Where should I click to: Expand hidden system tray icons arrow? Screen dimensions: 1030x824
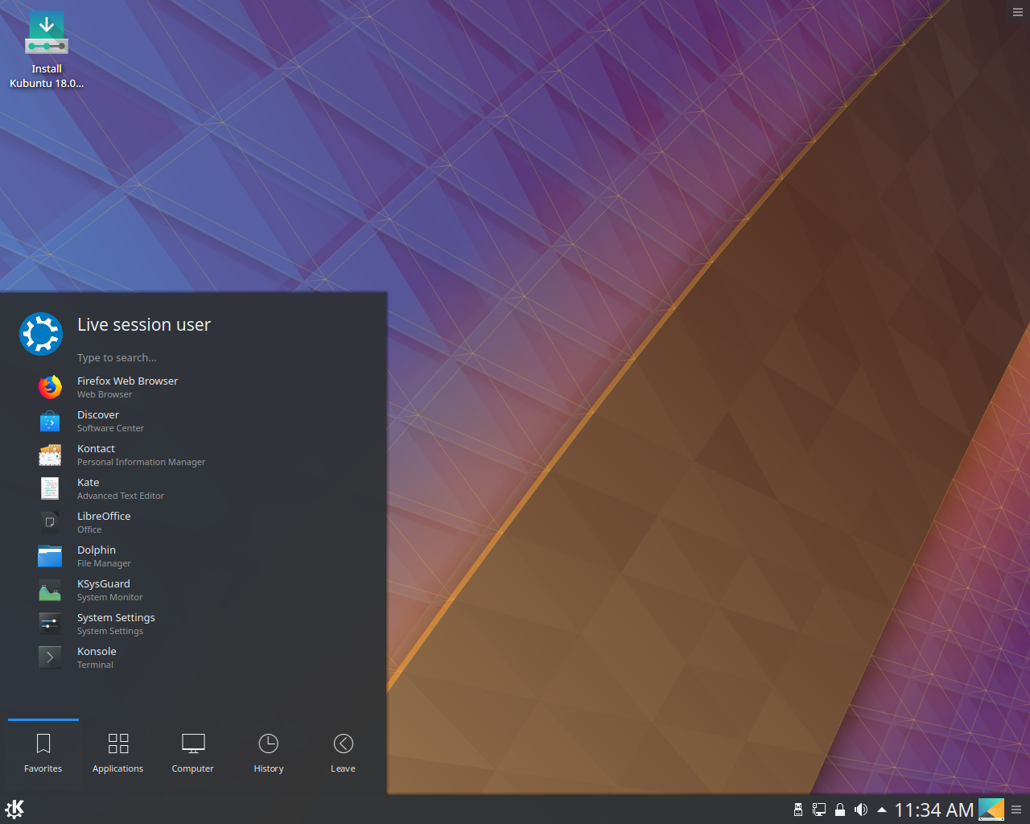tap(882, 810)
